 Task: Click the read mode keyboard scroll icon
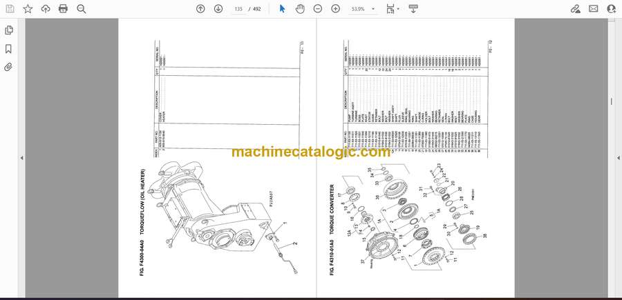413,9
